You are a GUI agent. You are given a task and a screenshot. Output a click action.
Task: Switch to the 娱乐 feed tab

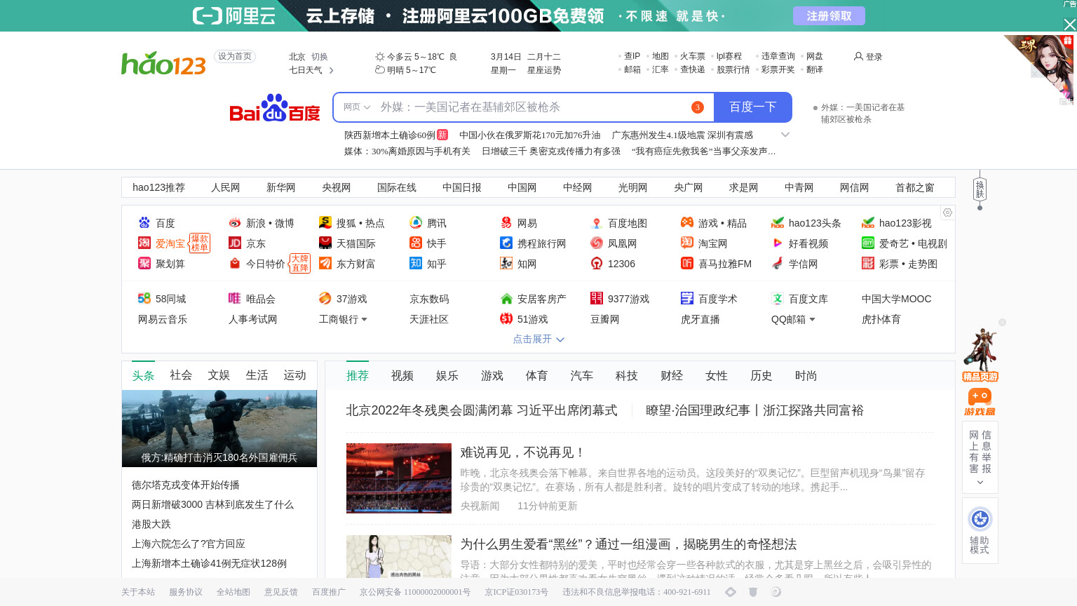pyautogui.click(x=447, y=376)
